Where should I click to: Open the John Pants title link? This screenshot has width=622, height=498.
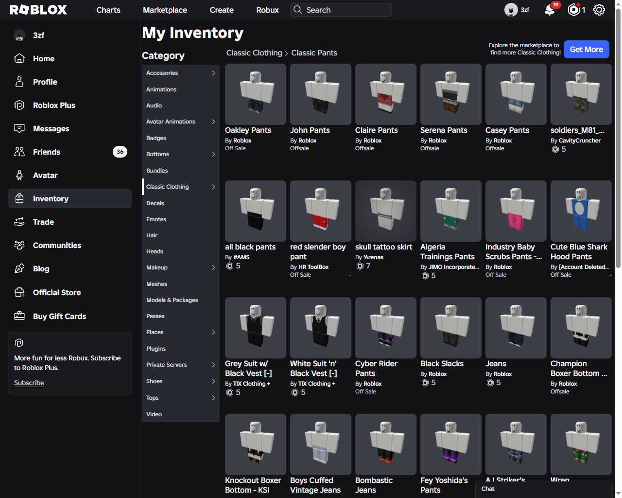coord(310,130)
